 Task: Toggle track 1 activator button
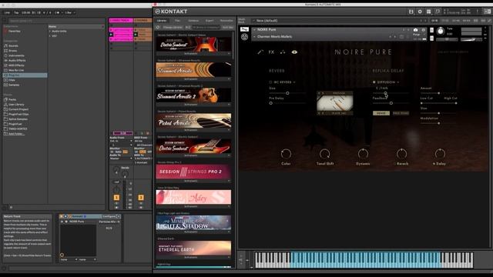tap(116, 198)
